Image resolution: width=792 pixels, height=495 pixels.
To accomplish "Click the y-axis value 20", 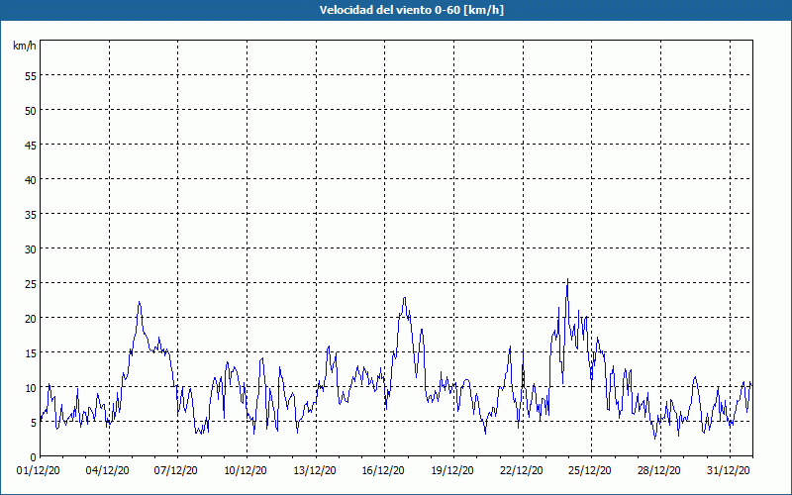I will (31, 318).
